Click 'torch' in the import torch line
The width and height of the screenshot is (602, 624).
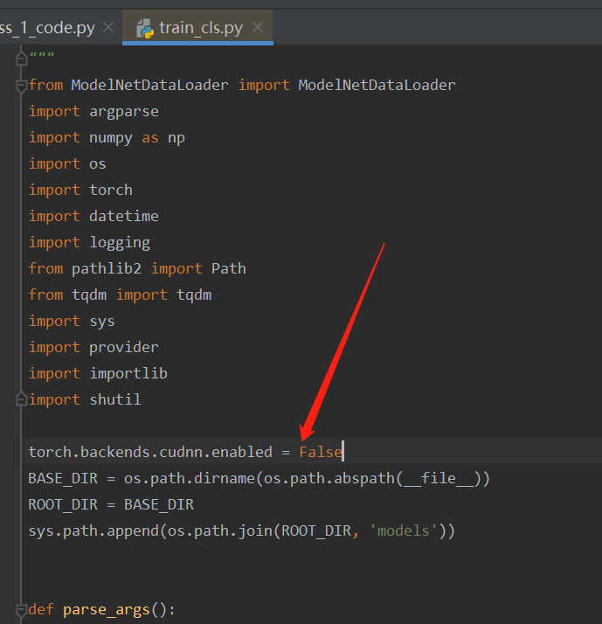coord(111,190)
